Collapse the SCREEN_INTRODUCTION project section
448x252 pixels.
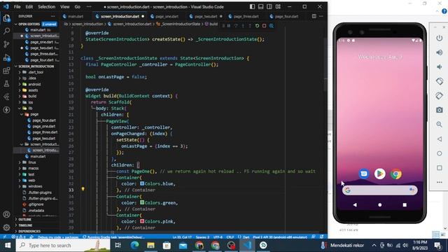[36, 66]
